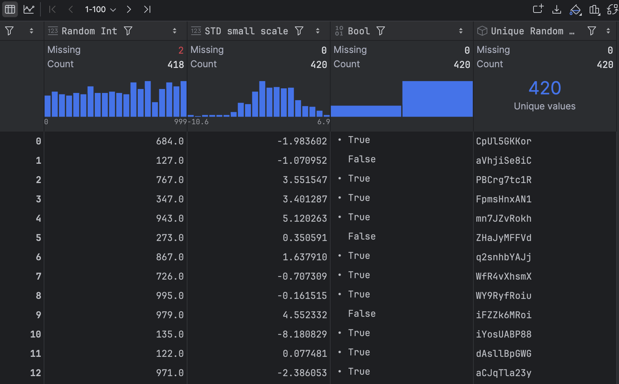Filter the STD small scale column
The image size is (619, 384).
tap(299, 31)
